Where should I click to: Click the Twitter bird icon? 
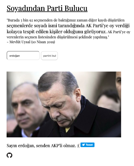83,145
